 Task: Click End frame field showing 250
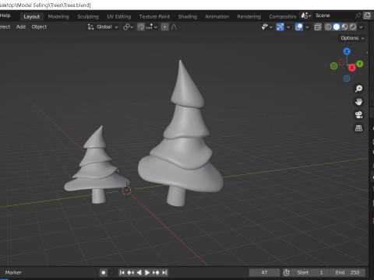click(x=348, y=272)
